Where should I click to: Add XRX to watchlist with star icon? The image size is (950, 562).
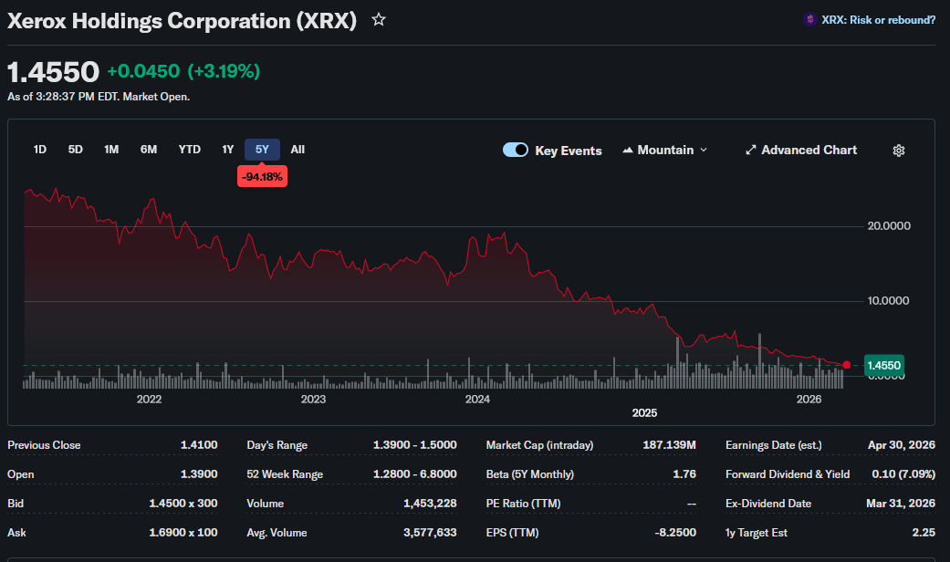coord(379,20)
